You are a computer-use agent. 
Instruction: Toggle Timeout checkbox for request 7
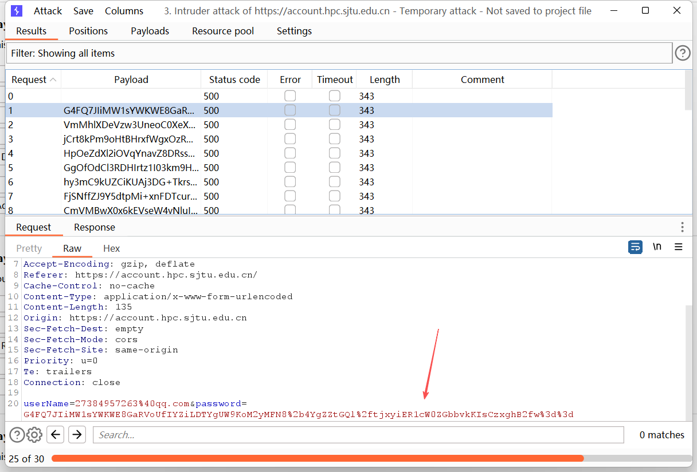pos(335,196)
